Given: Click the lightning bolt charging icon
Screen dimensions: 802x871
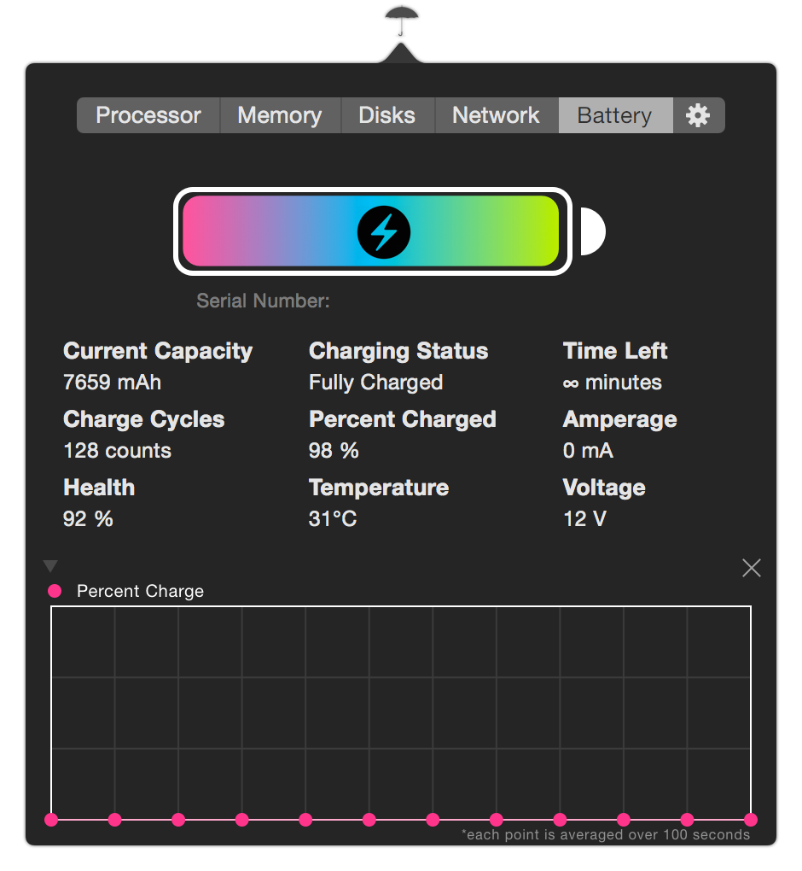Looking at the screenshot, I should 384,232.
